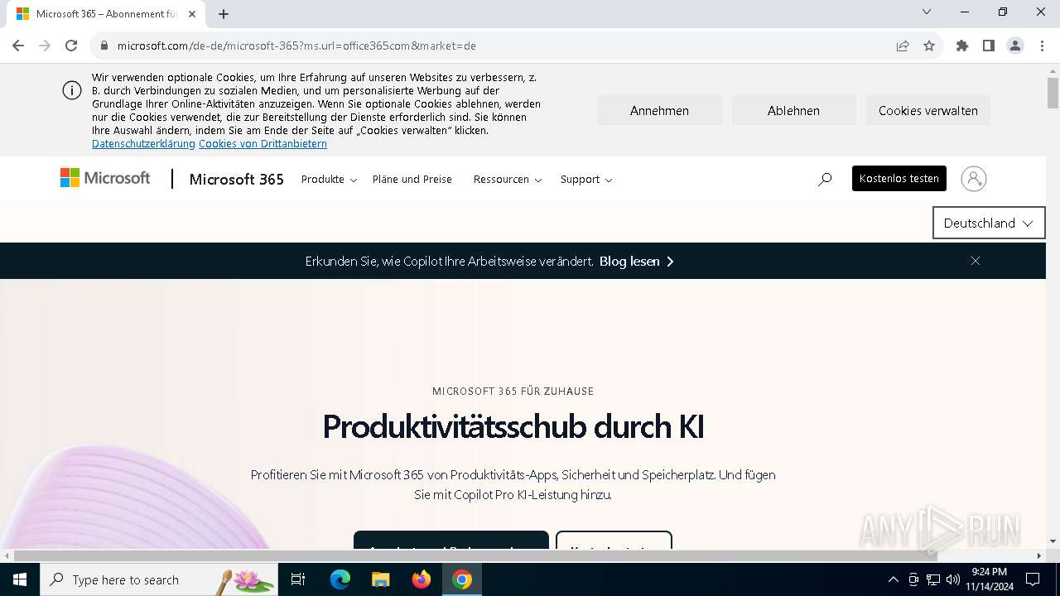Open the Chrome extensions puzzle icon
The image size is (1060, 596).
coord(962,46)
